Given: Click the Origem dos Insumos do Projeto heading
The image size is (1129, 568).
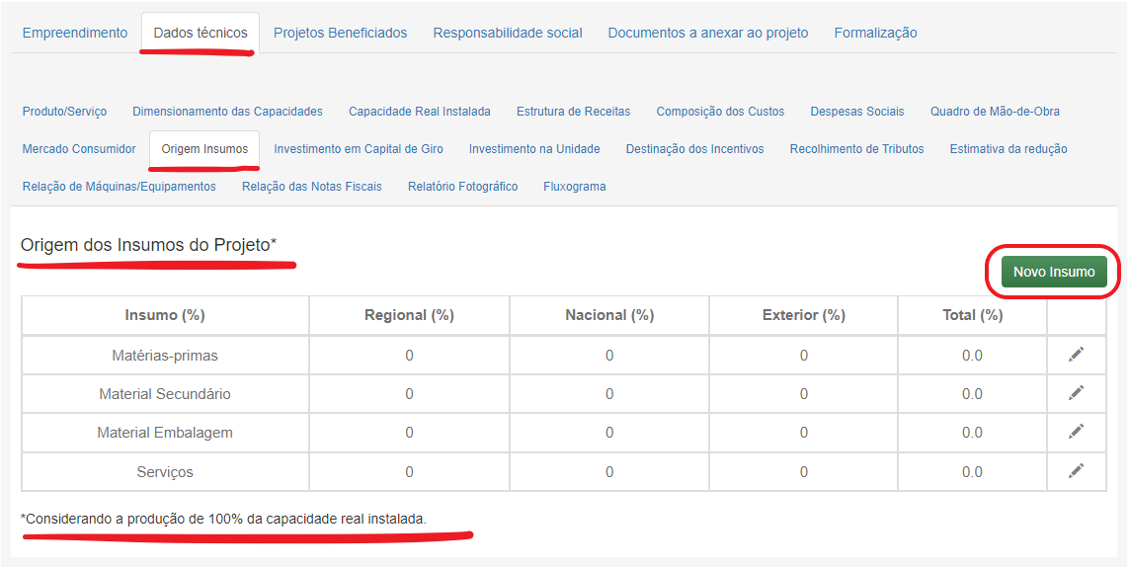Looking at the screenshot, I should tap(148, 245).
